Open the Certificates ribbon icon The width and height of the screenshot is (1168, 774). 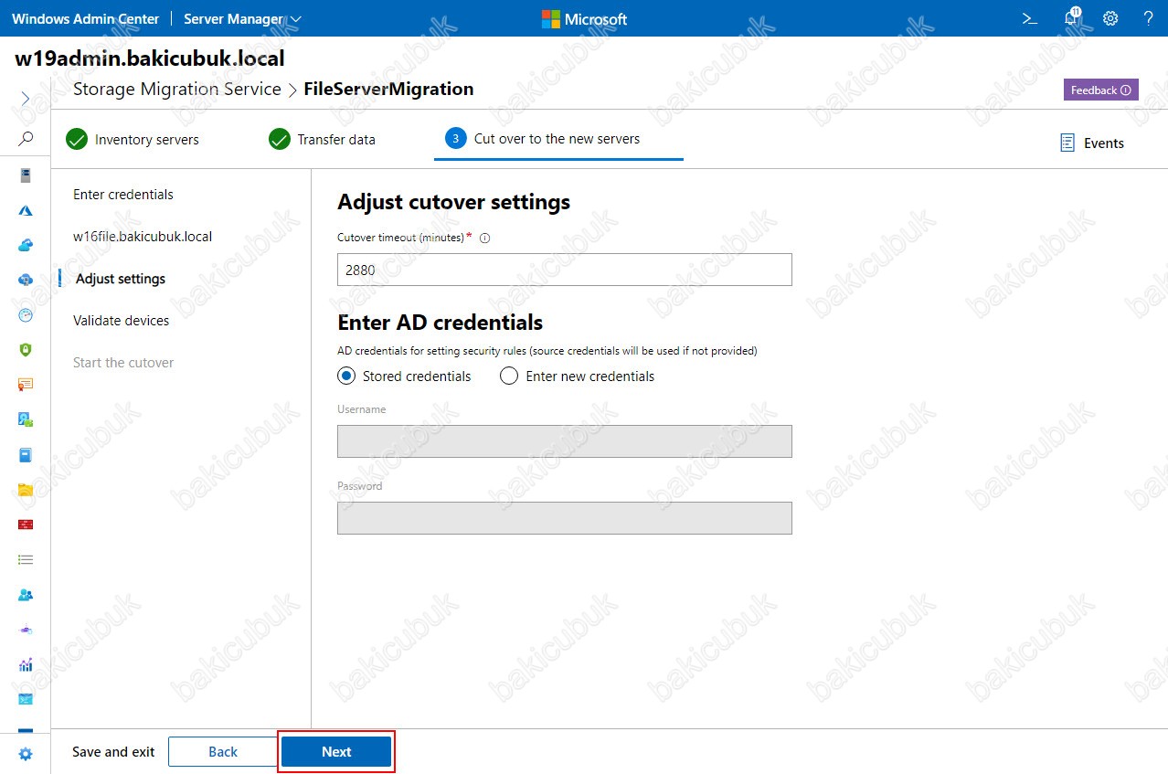(x=26, y=385)
